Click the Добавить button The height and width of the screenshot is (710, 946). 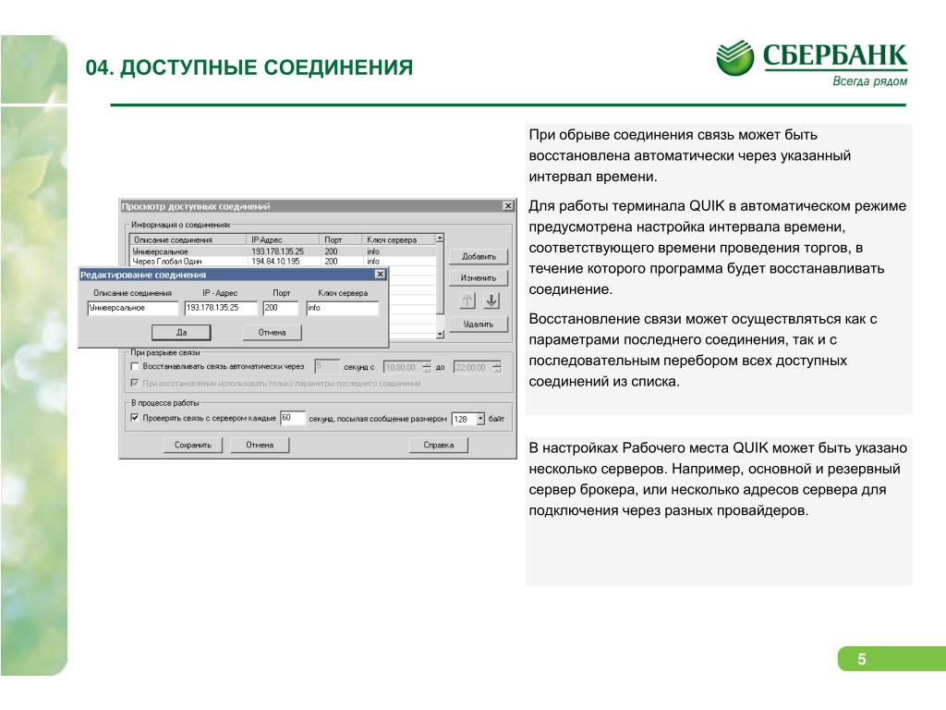(479, 257)
